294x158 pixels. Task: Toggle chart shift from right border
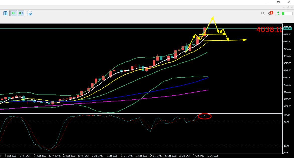pyautogui.click(x=21, y=13)
